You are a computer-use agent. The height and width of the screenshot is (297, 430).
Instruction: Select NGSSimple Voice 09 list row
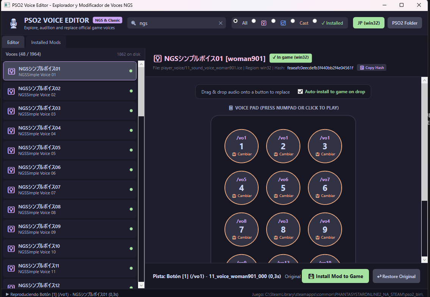click(70, 229)
